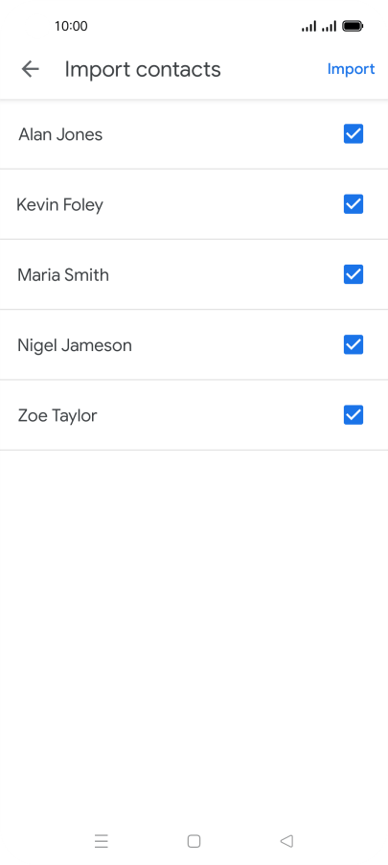Select the Zoe Taylor contact name

click(57, 415)
